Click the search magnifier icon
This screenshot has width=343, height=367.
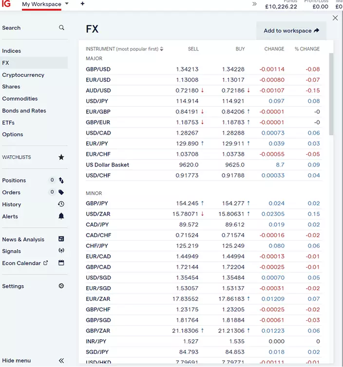point(61,28)
